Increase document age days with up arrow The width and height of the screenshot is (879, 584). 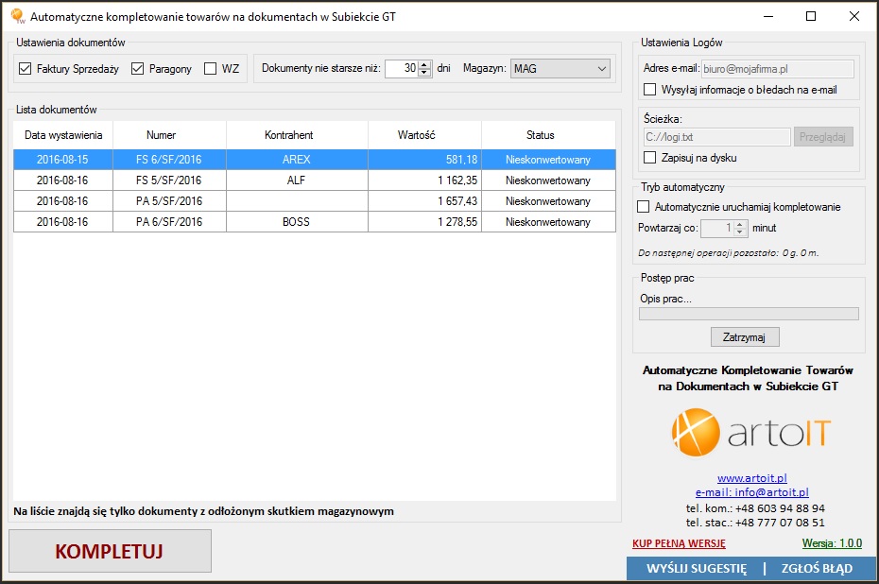click(x=424, y=64)
